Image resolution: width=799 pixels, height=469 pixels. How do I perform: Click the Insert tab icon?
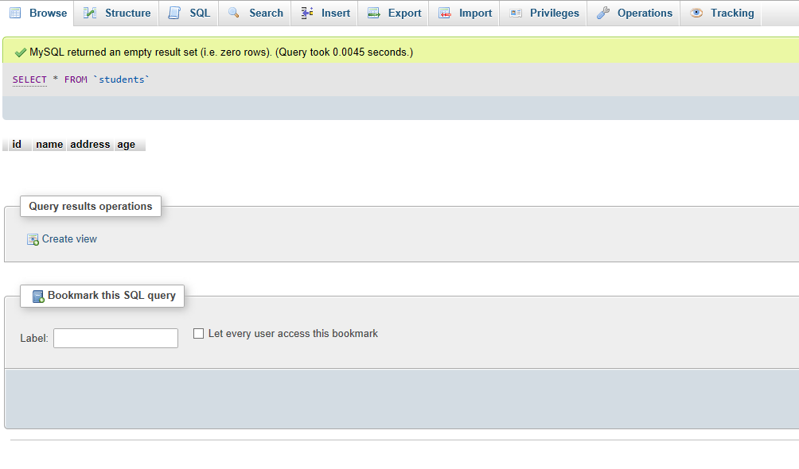[x=306, y=13]
